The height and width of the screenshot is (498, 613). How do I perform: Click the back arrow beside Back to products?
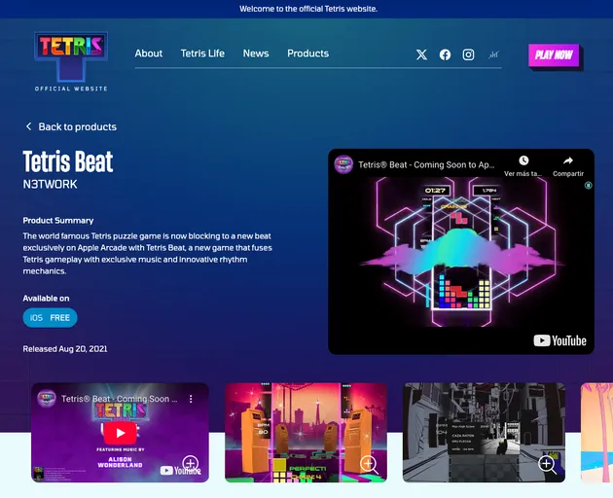click(x=28, y=126)
